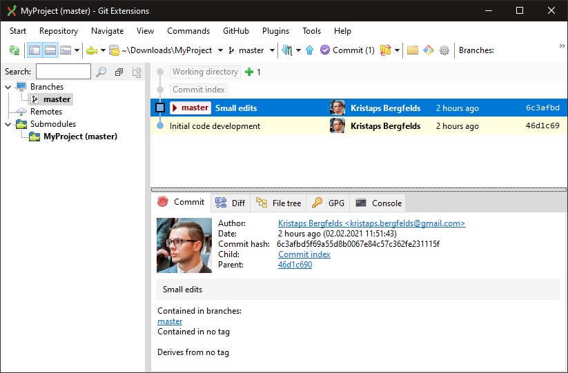Click avatar on Initial code development row
Image resolution: width=568 pixels, height=373 pixels.
tap(337, 126)
